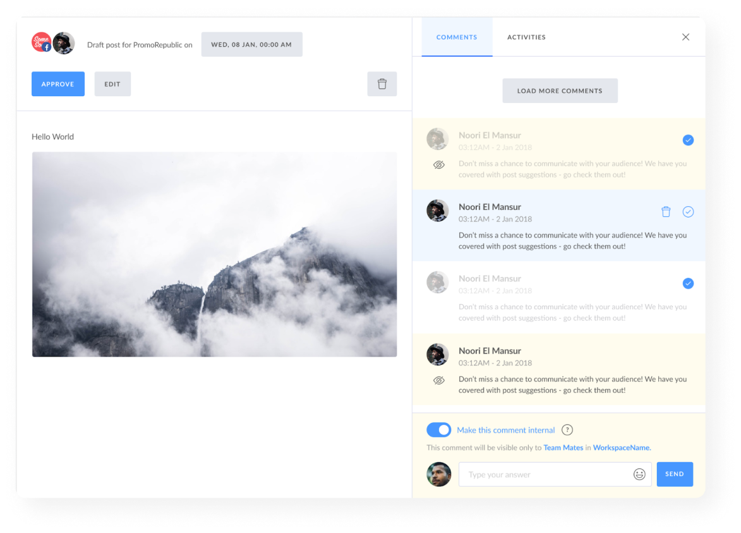The height and width of the screenshot is (533, 741).
Task: Delete the draft post using the trash icon
Action: pos(382,83)
